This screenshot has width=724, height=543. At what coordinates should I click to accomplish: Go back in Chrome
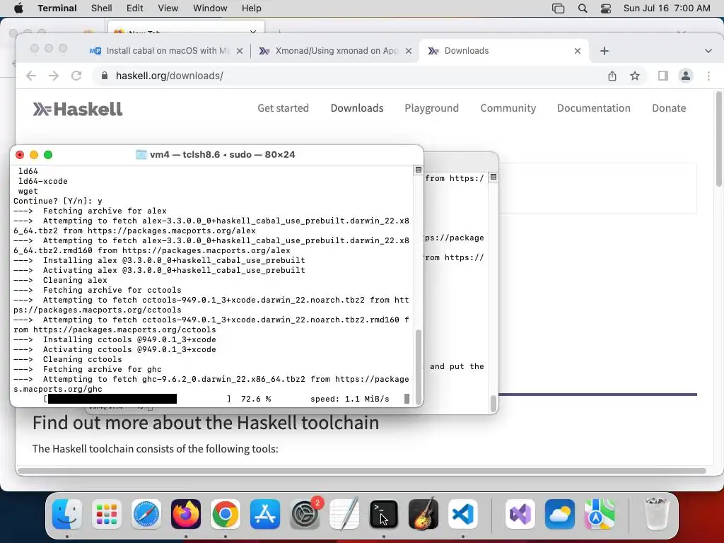(x=31, y=76)
